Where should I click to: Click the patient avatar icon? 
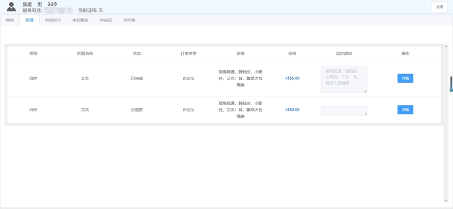[x=11, y=7]
